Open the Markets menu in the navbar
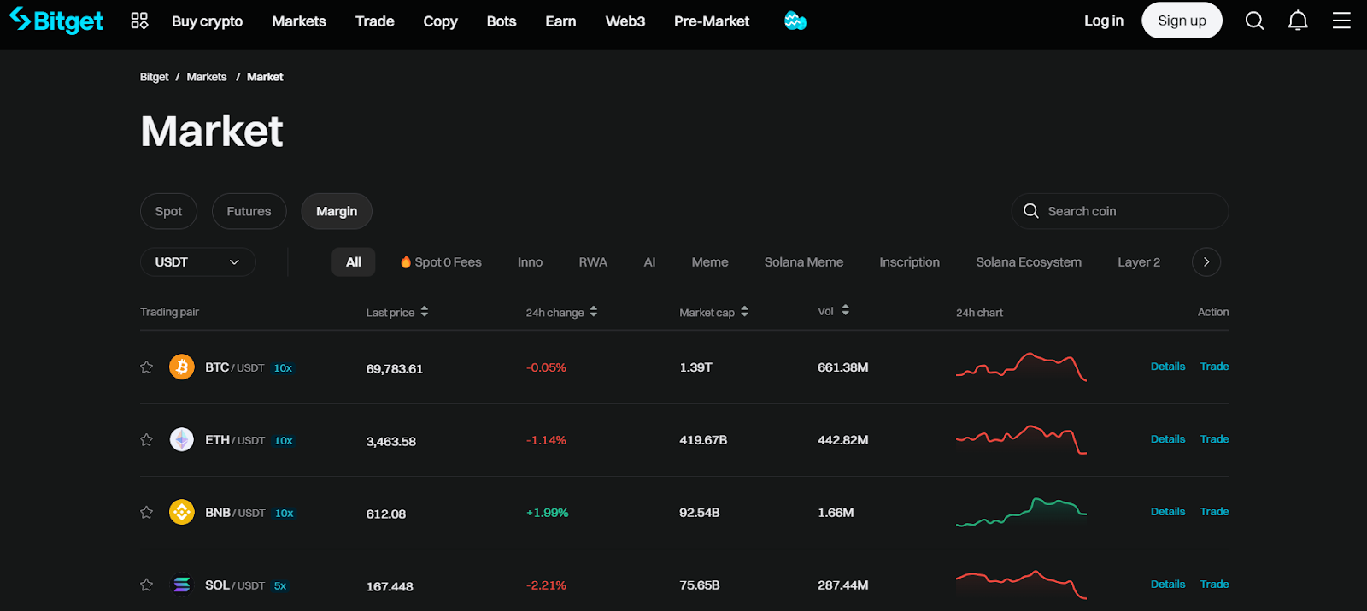The image size is (1367, 611). (x=299, y=21)
